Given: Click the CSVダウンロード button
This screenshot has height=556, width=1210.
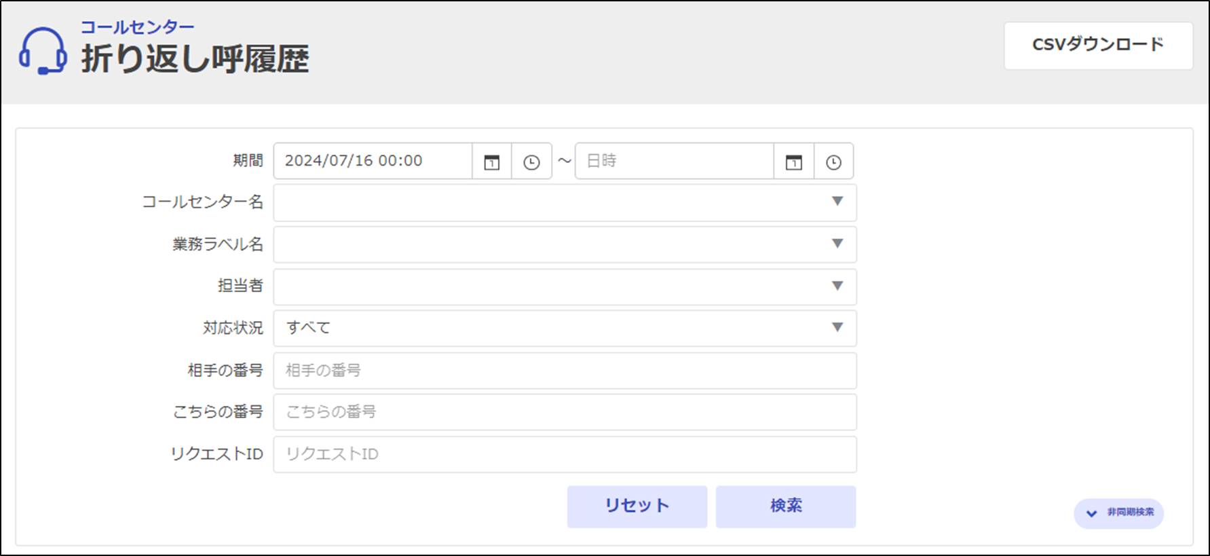Looking at the screenshot, I should coord(1099,45).
